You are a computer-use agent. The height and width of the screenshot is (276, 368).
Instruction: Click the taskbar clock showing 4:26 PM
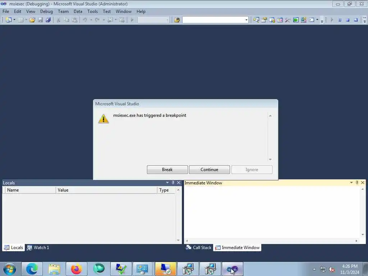(x=350, y=269)
